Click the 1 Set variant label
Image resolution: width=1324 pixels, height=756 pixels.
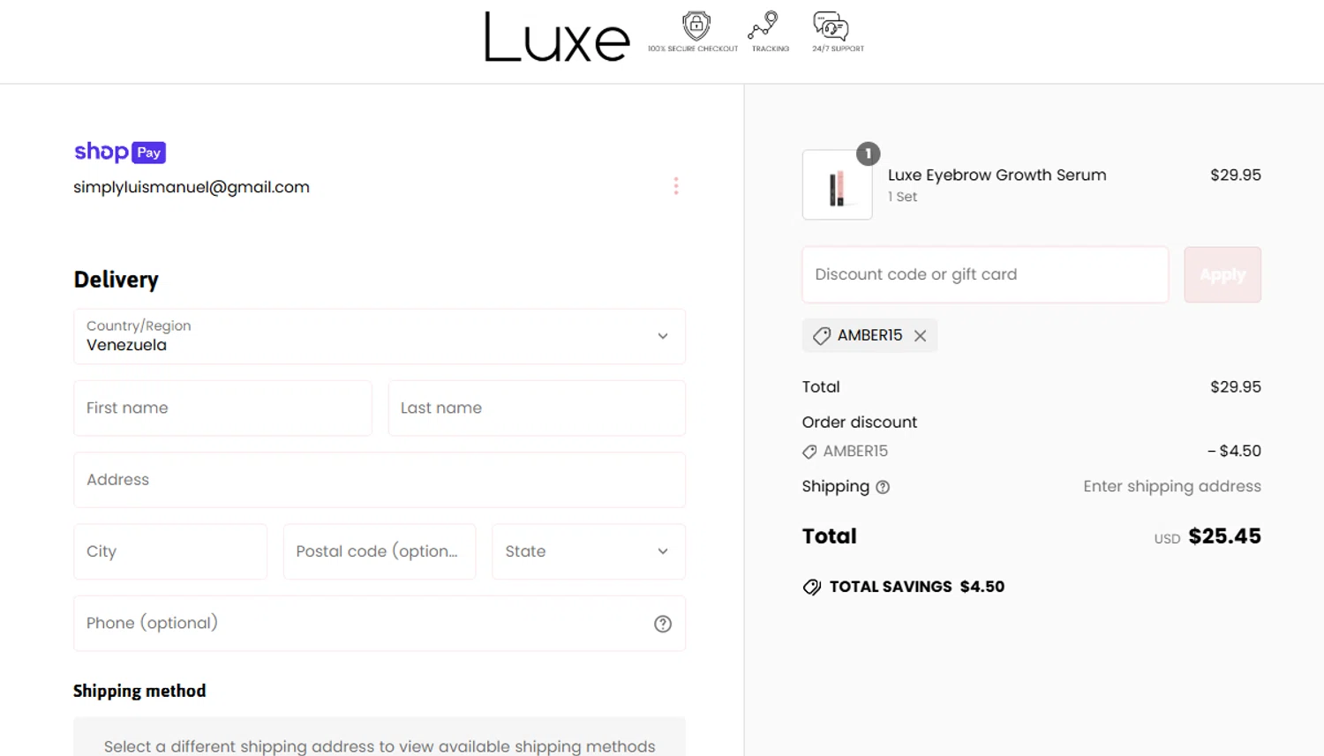902,197
